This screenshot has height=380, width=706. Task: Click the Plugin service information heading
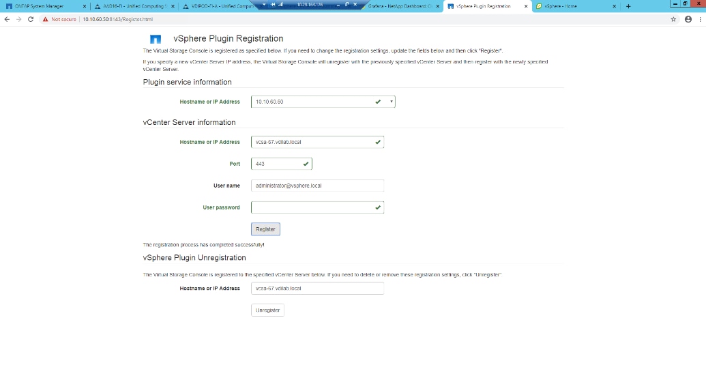click(x=188, y=82)
